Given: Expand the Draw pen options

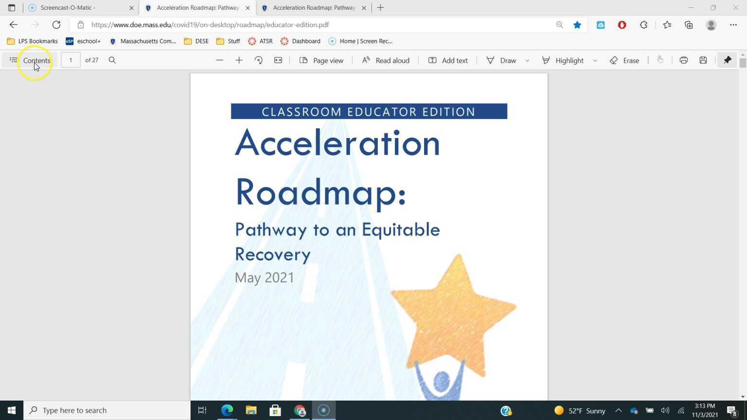Looking at the screenshot, I should (527, 60).
